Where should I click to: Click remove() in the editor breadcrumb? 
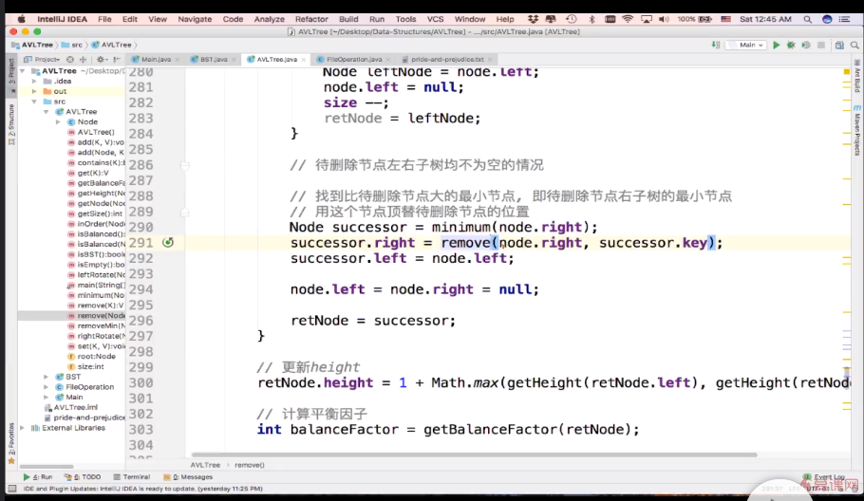point(249,465)
